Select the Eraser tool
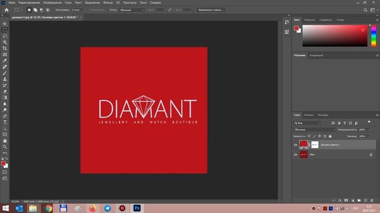Image resolution: width=380 pixels, height=213 pixels. coord(5,91)
